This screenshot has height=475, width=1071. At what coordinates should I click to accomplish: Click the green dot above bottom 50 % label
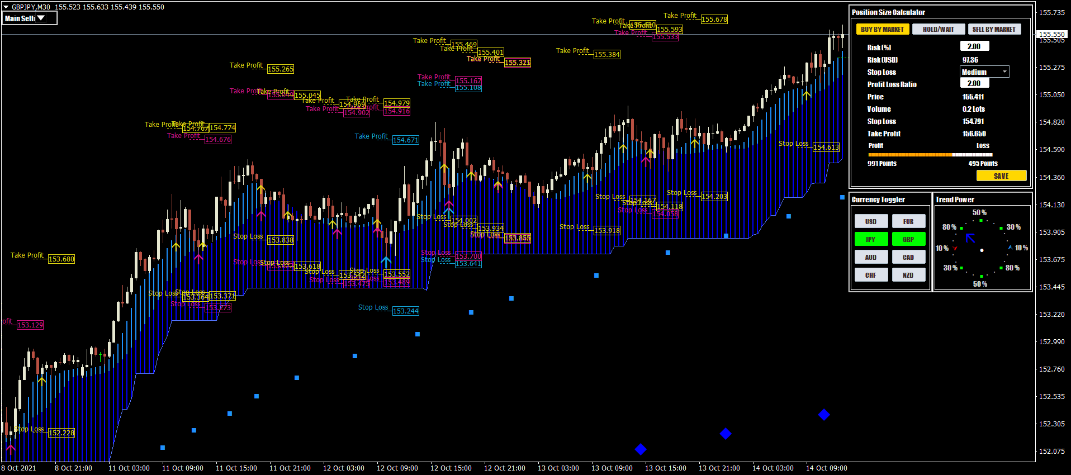[x=981, y=276]
